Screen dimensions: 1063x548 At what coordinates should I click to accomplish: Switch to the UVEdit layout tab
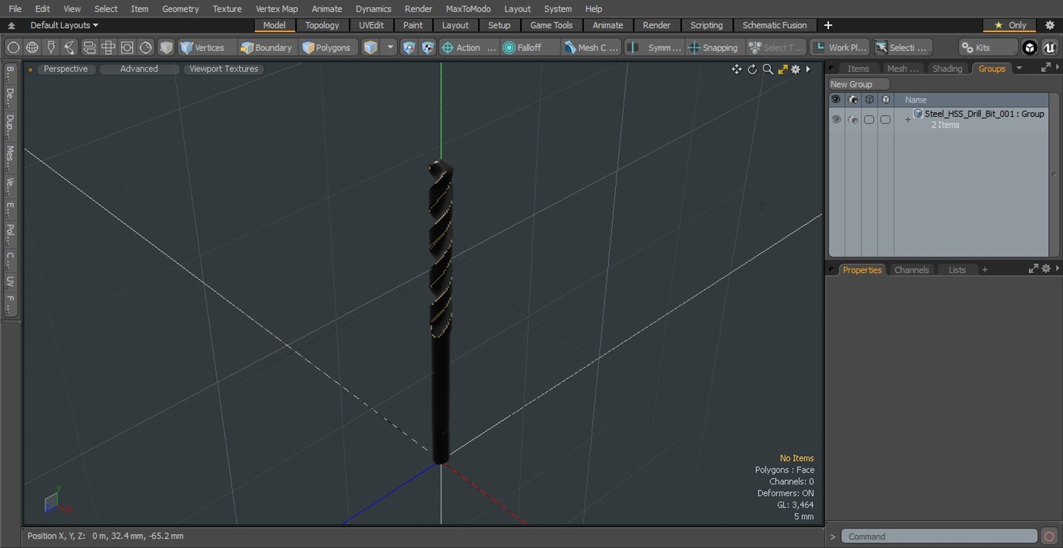pyautogui.click(x=371, y=25)
